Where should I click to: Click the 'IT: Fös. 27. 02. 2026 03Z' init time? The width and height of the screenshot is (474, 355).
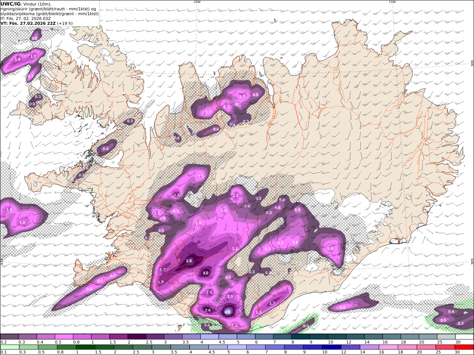[26, 18]
